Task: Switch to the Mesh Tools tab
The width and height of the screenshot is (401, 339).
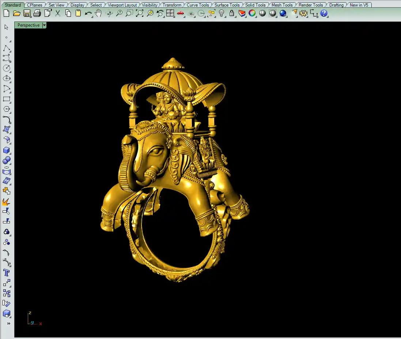Action: point(282,5)
